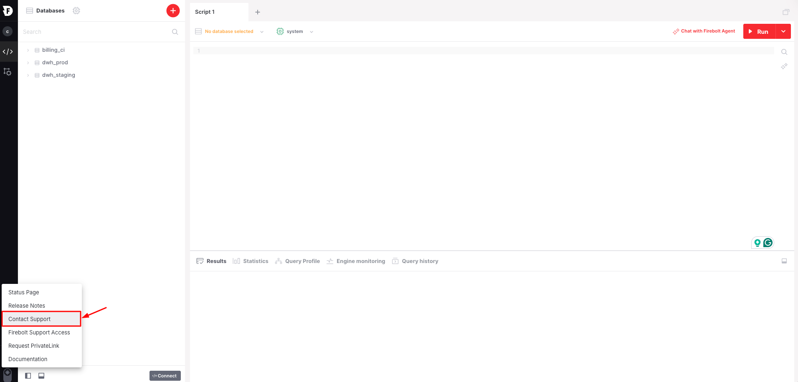The image size is (798, 382).
Task: Click the database Search field
Action: pyautogui.click(x=84, y=31)
